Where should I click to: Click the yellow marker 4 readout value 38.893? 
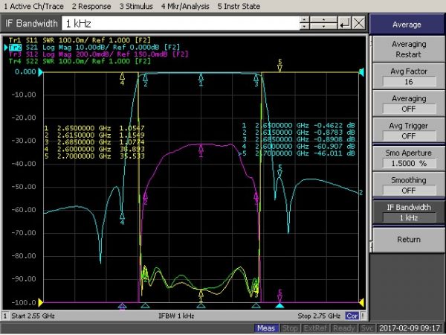point(132,149)
